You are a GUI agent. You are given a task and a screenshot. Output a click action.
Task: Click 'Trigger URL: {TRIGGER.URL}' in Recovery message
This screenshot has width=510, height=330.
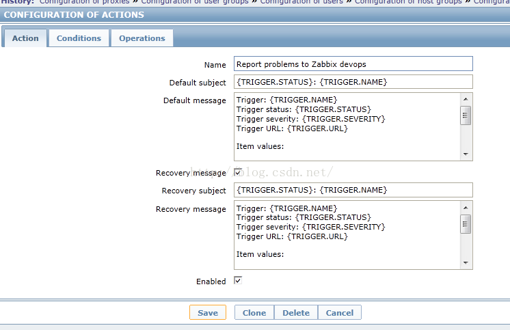(292, 236)
